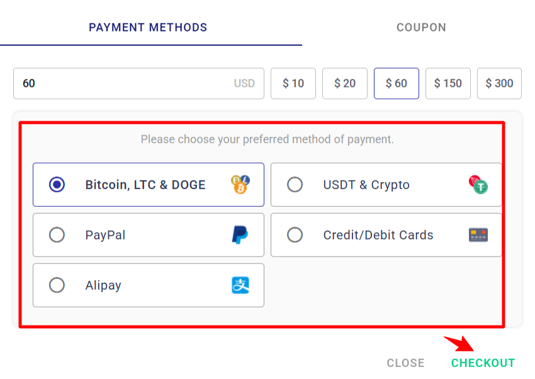
Task: Choose the PayPal radio button
Action: 57,235
